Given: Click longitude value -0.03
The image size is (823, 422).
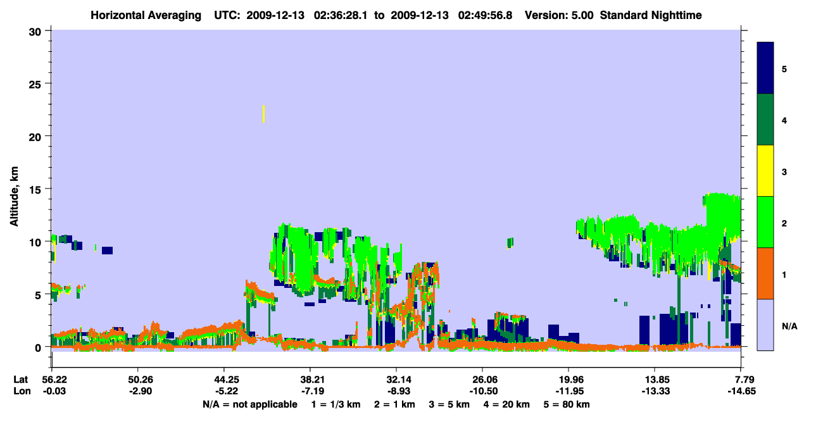Looking at the screenshot, I should [x=53, y=392].
